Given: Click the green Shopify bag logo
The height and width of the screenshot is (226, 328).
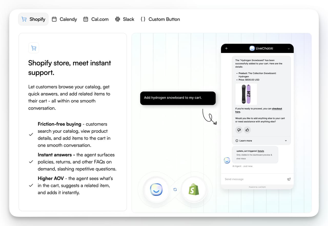Looking at the screenshot, I should pos(194,190).
